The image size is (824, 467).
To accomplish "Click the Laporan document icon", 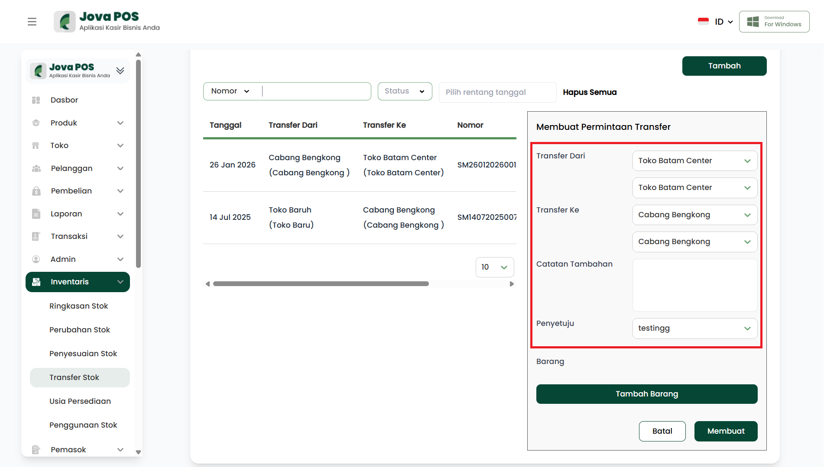I will (36, 214).
